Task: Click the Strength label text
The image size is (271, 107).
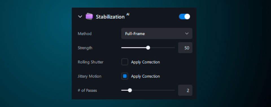Action: click(85, 48)
